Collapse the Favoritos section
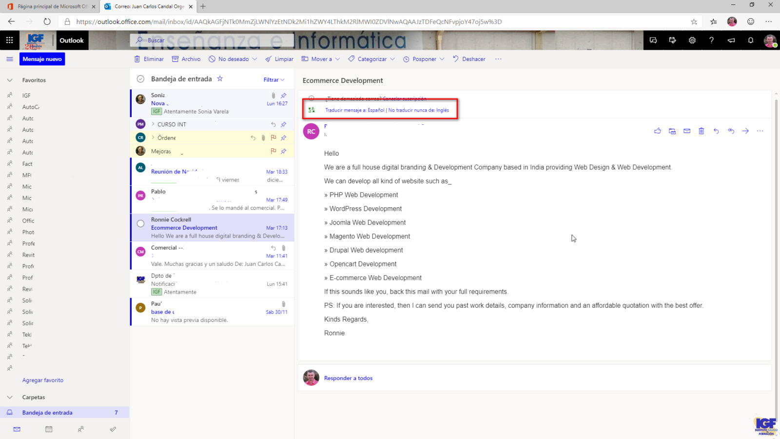The height and width of the screenshot is (439, 780). [10, 80]
